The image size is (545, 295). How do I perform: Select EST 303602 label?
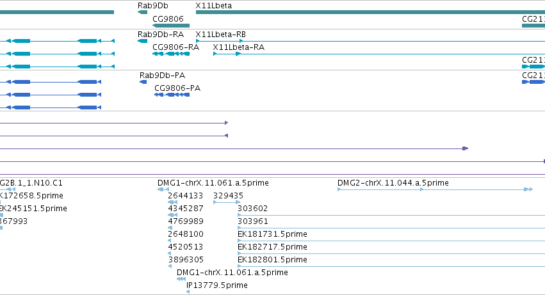point(253,209)
